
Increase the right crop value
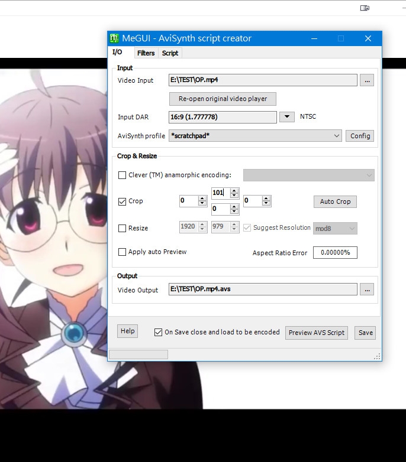(266, 199)
